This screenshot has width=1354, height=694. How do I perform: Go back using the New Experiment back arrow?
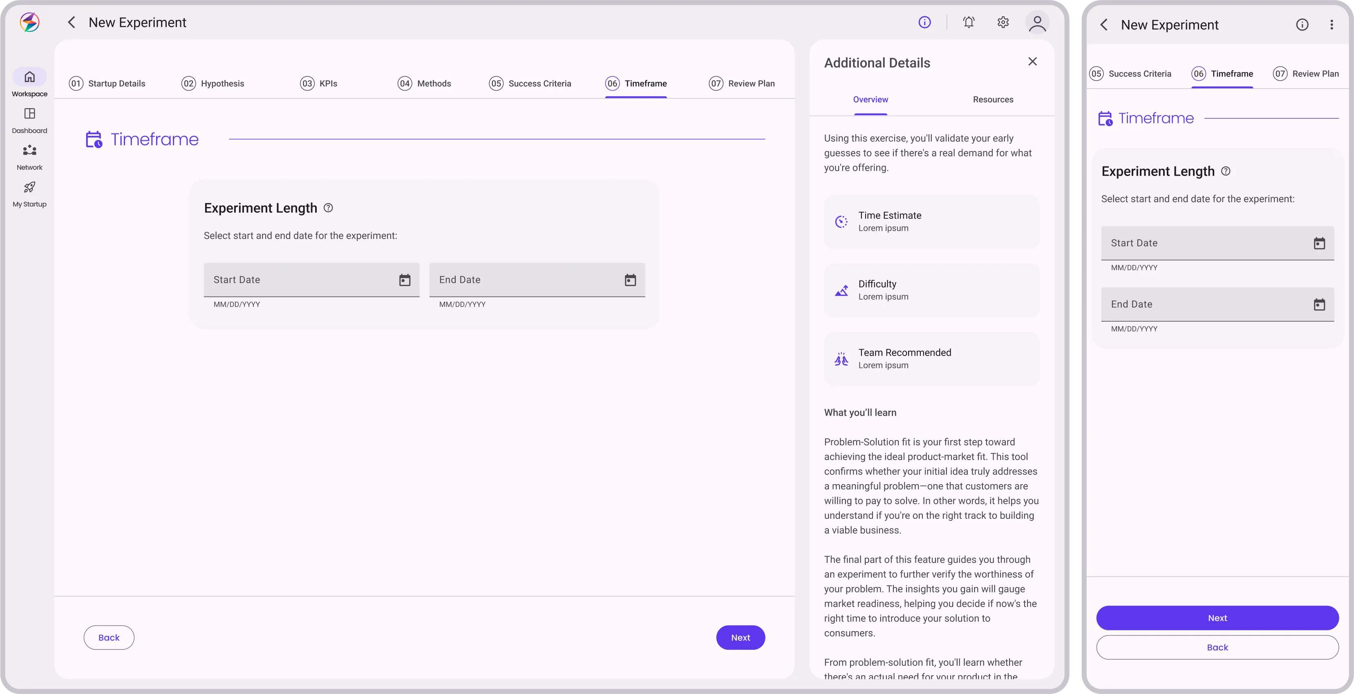tap(71, 22)
